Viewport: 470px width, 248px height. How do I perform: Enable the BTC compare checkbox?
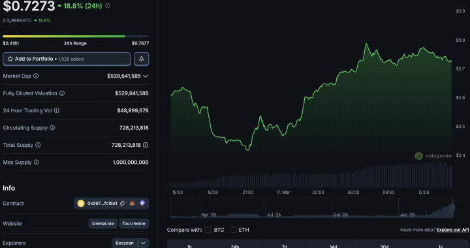click(208, 230)
